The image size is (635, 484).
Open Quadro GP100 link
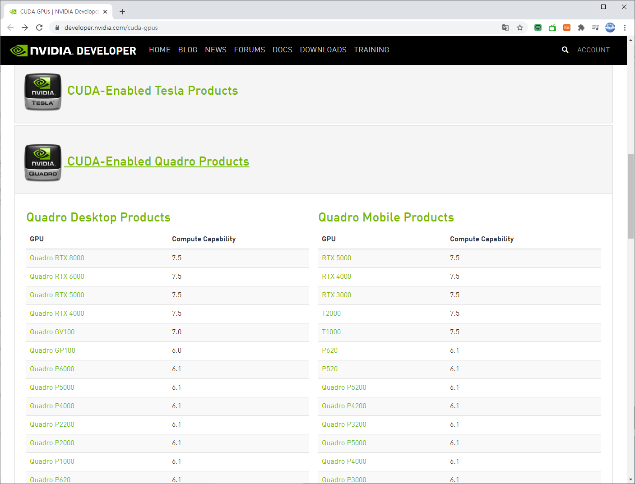pyautogui.click(x=52, y=350)
